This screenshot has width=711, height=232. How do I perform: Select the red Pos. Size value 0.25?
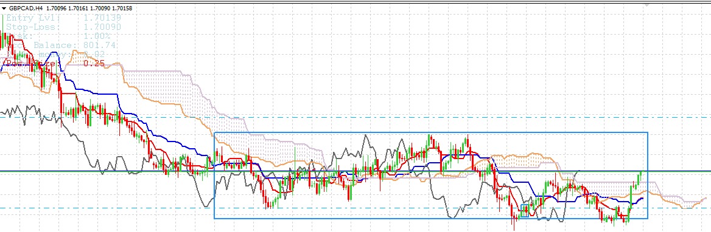click(x=94, y=64)
